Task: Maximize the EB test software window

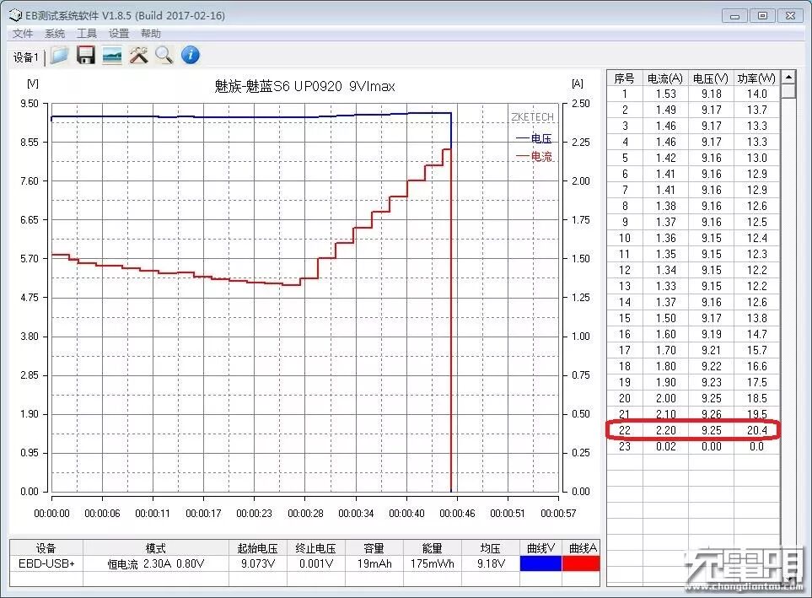Action: click(x=762, y=15)
